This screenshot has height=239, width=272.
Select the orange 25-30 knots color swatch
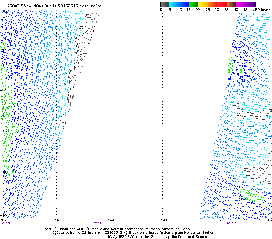(x=212, y=4)
